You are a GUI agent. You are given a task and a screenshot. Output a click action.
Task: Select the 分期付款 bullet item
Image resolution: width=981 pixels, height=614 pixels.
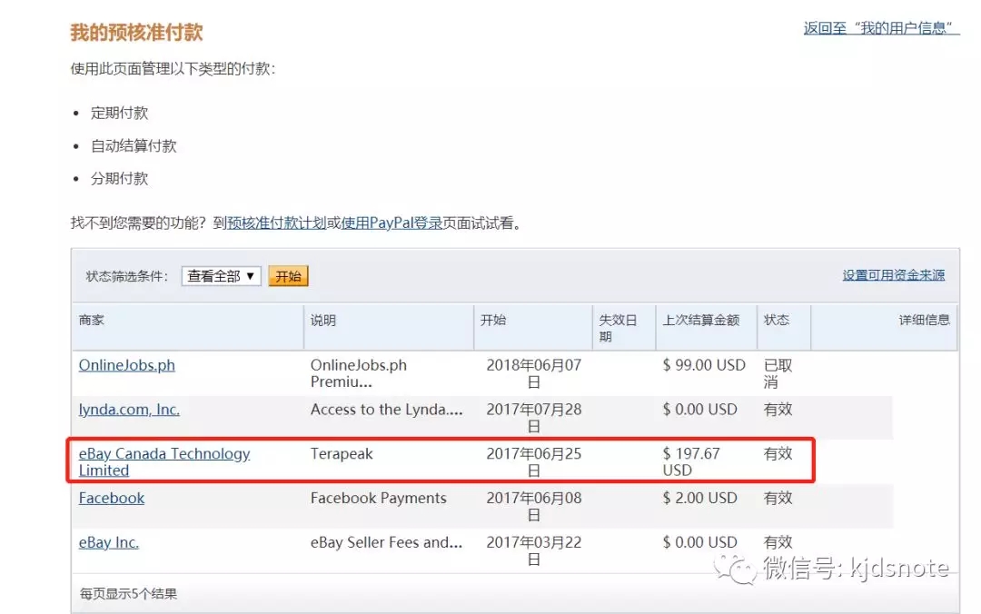pos(120,178)
